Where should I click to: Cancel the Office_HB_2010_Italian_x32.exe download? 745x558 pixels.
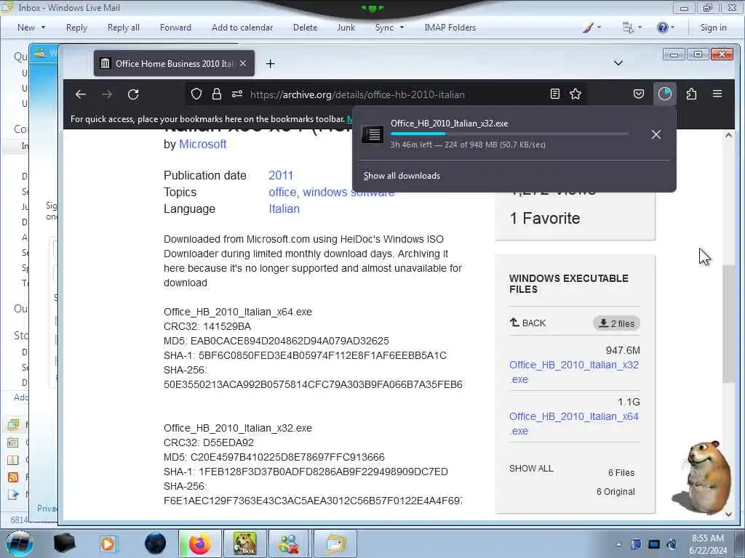(x=656, y=134)
